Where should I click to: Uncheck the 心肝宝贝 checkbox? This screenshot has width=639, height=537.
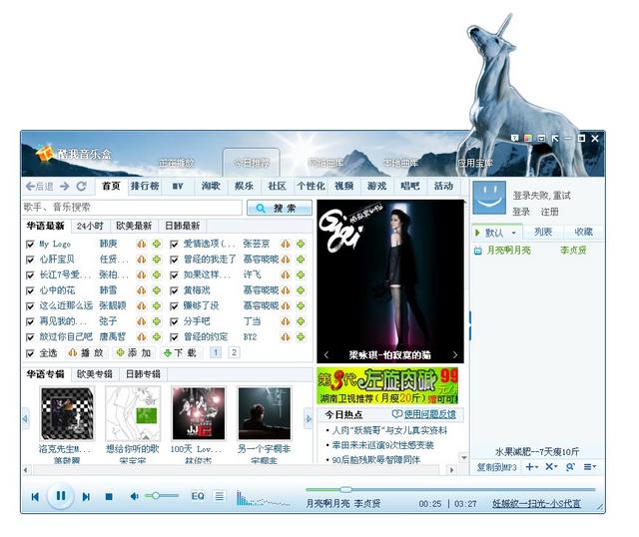(30, 260)
